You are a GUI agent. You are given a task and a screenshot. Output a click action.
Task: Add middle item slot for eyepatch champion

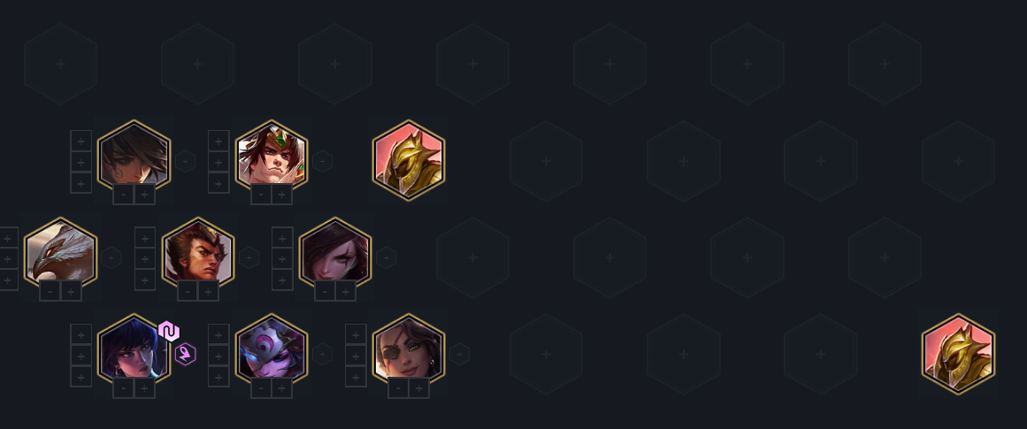[356, 356]
